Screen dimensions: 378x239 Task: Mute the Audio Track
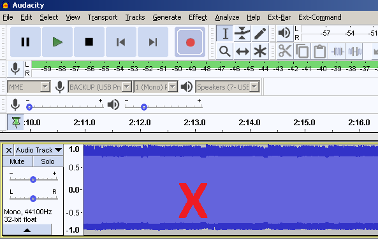pyautogui.click(x=17, y=161)
